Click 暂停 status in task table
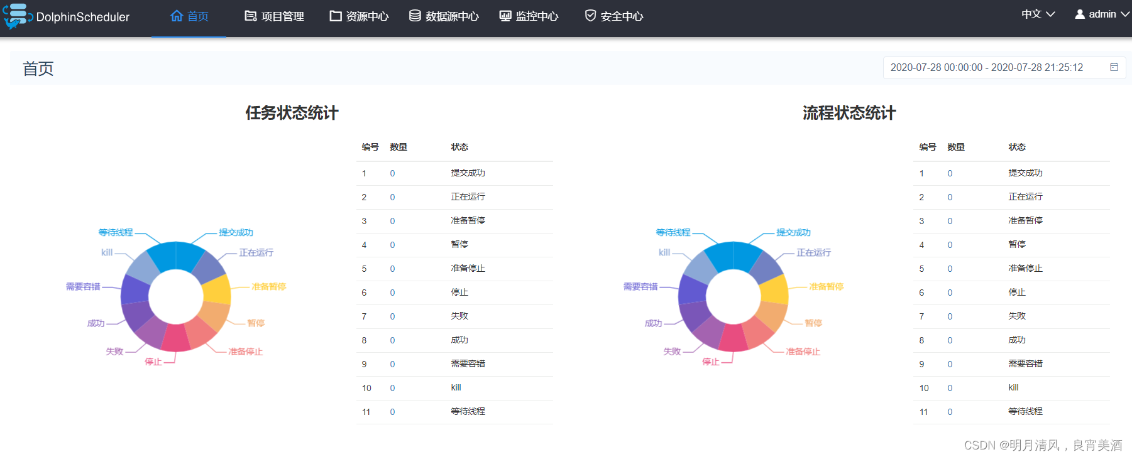This screenshot has width=1132, height=457. (x=459, y=244)
